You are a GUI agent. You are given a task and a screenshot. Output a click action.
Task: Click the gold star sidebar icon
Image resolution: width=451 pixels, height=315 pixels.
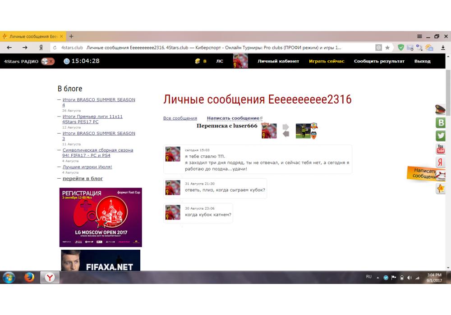tap(441, 189)
